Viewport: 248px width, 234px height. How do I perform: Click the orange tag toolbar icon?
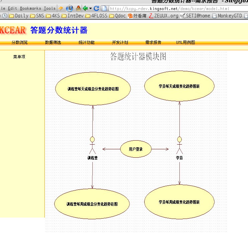pos(61,8)
